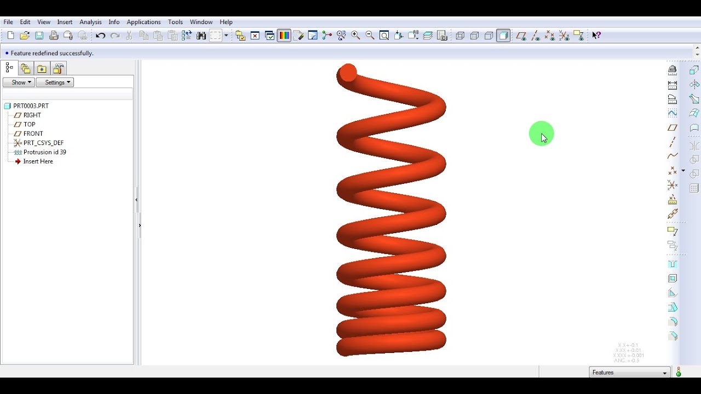The height and width of the screenshot is (394, 701).
Task: Switch to Model Tree navigator tab
Action: (9, 68)
